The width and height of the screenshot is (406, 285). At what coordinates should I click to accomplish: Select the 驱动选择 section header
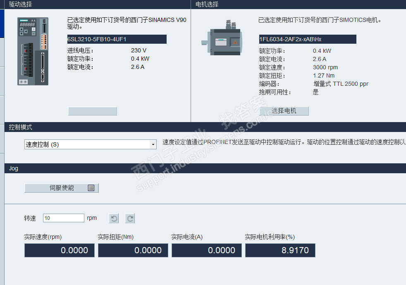point(20,5)
